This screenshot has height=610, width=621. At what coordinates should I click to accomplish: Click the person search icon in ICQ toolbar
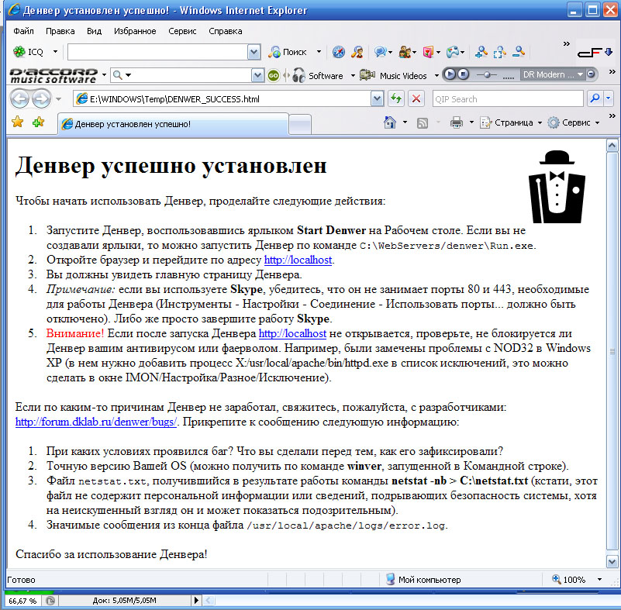(357, 52)
